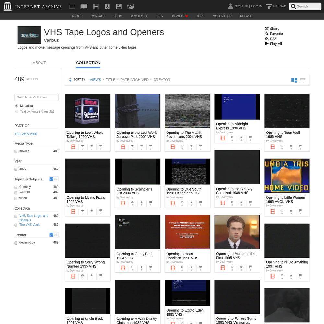Check VHS Tape Logos and Openers checkbox

[16, 216]
